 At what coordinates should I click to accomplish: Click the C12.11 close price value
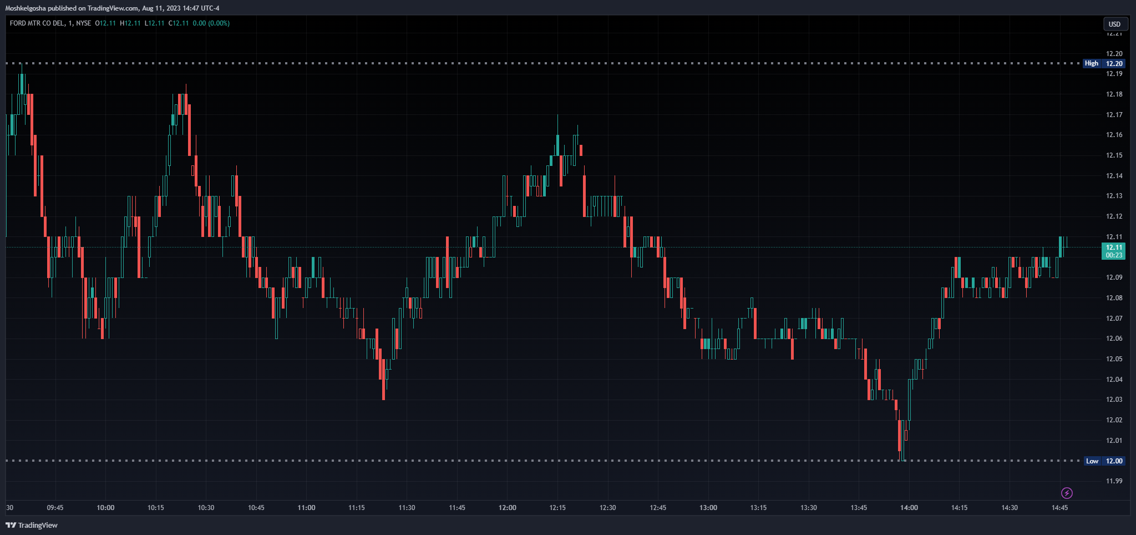(x=179, y=23)
